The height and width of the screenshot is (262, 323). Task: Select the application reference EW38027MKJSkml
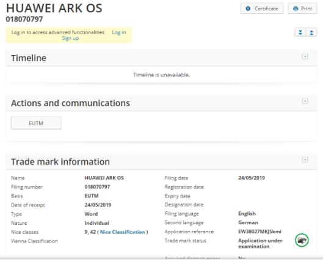[259, 231]
